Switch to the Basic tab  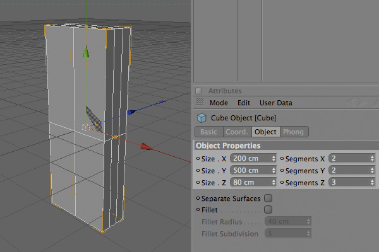pos(209,132)
